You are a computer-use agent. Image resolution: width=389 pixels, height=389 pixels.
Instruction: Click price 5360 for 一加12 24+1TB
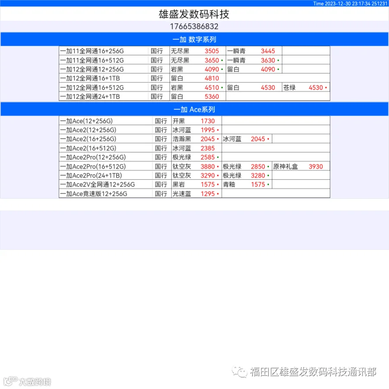pyautogui.click(x=212, y=96)
